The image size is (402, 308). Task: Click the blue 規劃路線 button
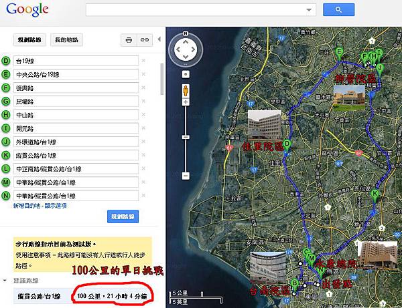click(x=123, y=216)
